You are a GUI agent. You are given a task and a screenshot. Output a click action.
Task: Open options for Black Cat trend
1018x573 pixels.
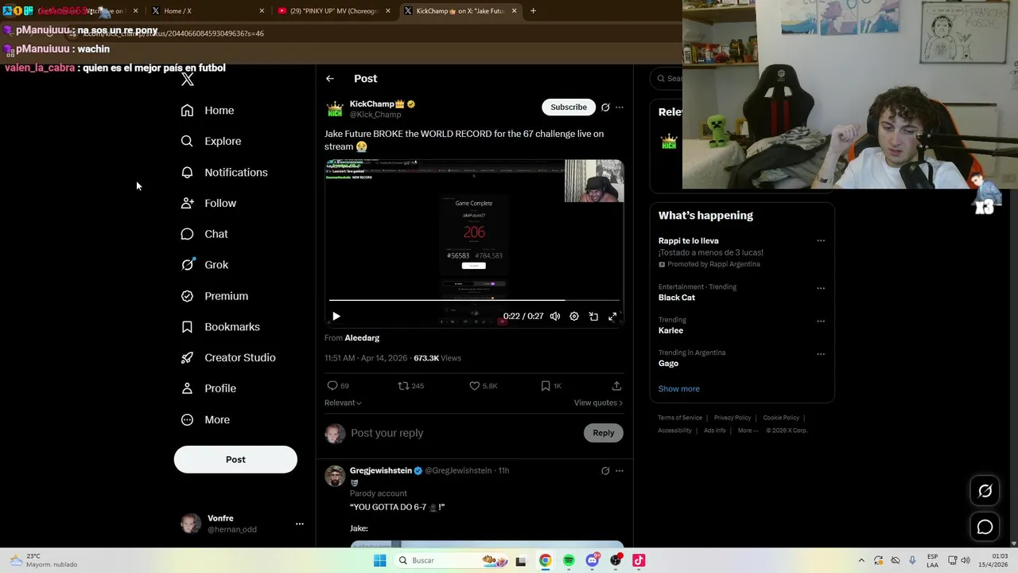[821, 288]
